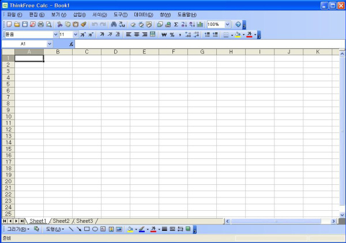Click the Copy icon
The width and height of the screenshot is (346, 243).
click(67, 24)
